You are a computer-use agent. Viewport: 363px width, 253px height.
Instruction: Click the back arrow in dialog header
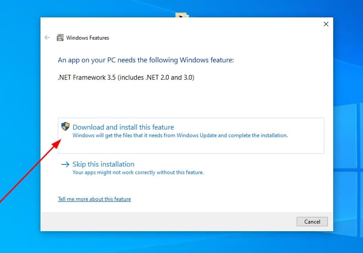(47, 38)
